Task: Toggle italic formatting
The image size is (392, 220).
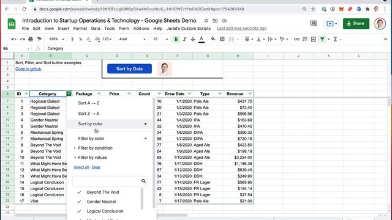Action: click(184, 39)
